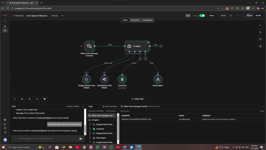The width and height of the screenshot is (266, 150).
Task: Toggle the workflow Active switch
Action: pyautogui.click(x=202, y=16)
